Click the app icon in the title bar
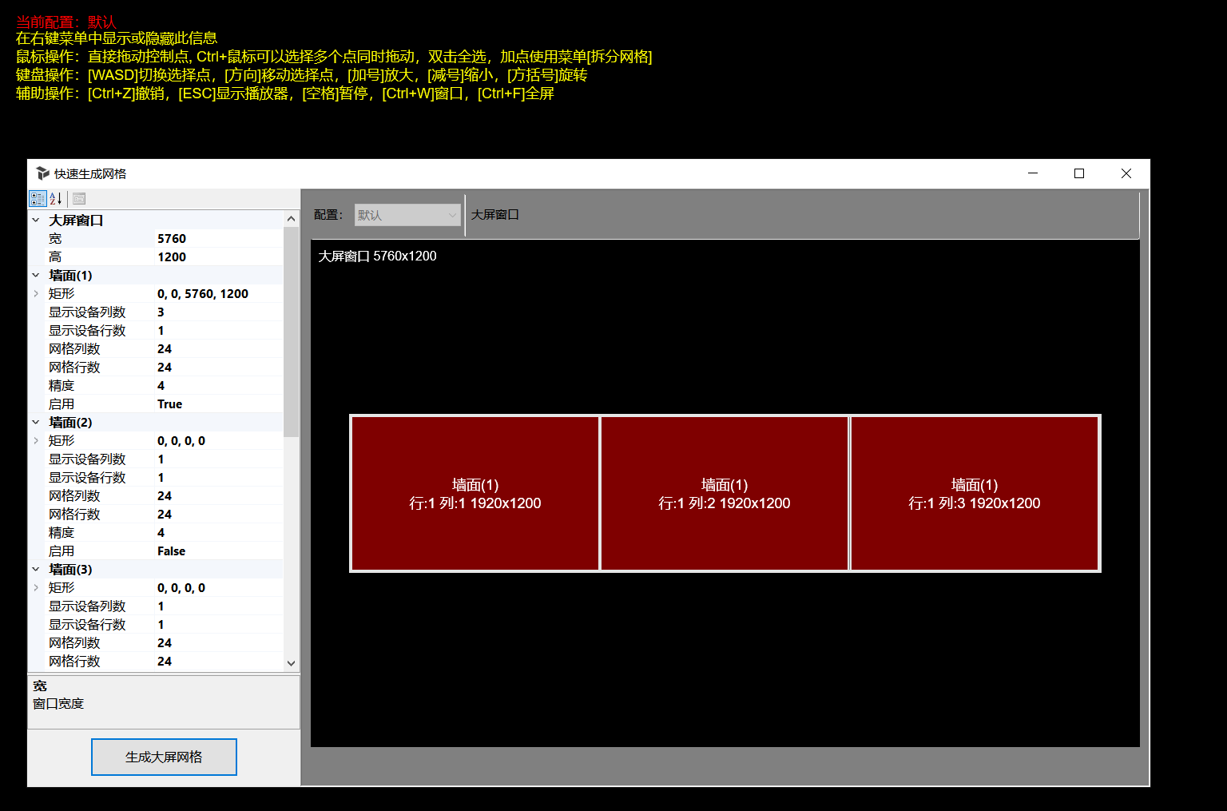This screenshot has height=811, width=1227. coord(43,173)
